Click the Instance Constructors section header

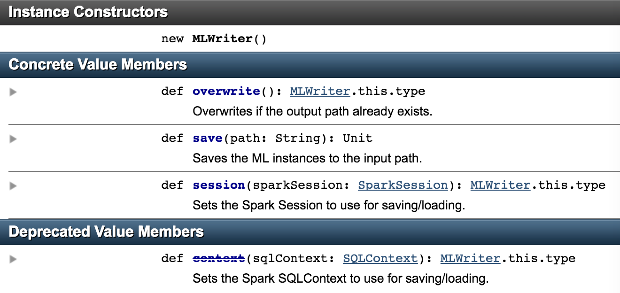click(88, 12)
